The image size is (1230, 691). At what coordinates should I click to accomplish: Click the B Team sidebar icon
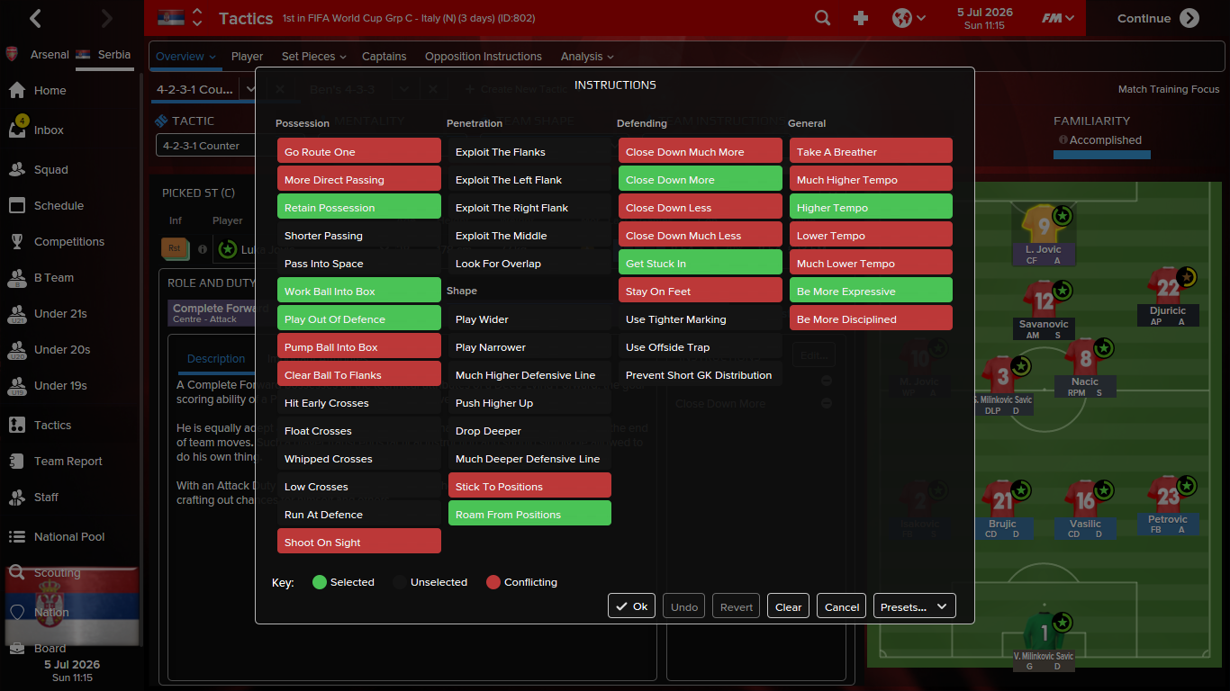coord(16,278)
